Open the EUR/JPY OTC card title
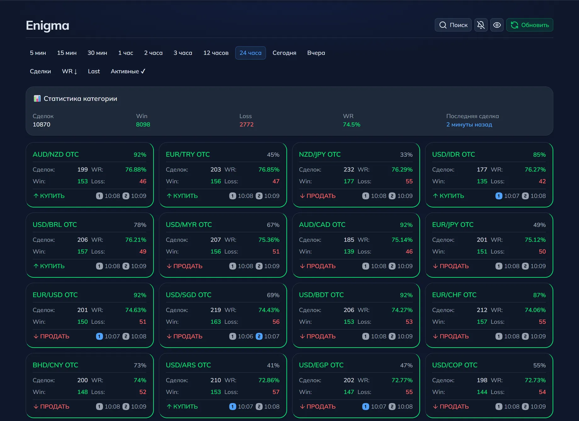 coord(453,225)
